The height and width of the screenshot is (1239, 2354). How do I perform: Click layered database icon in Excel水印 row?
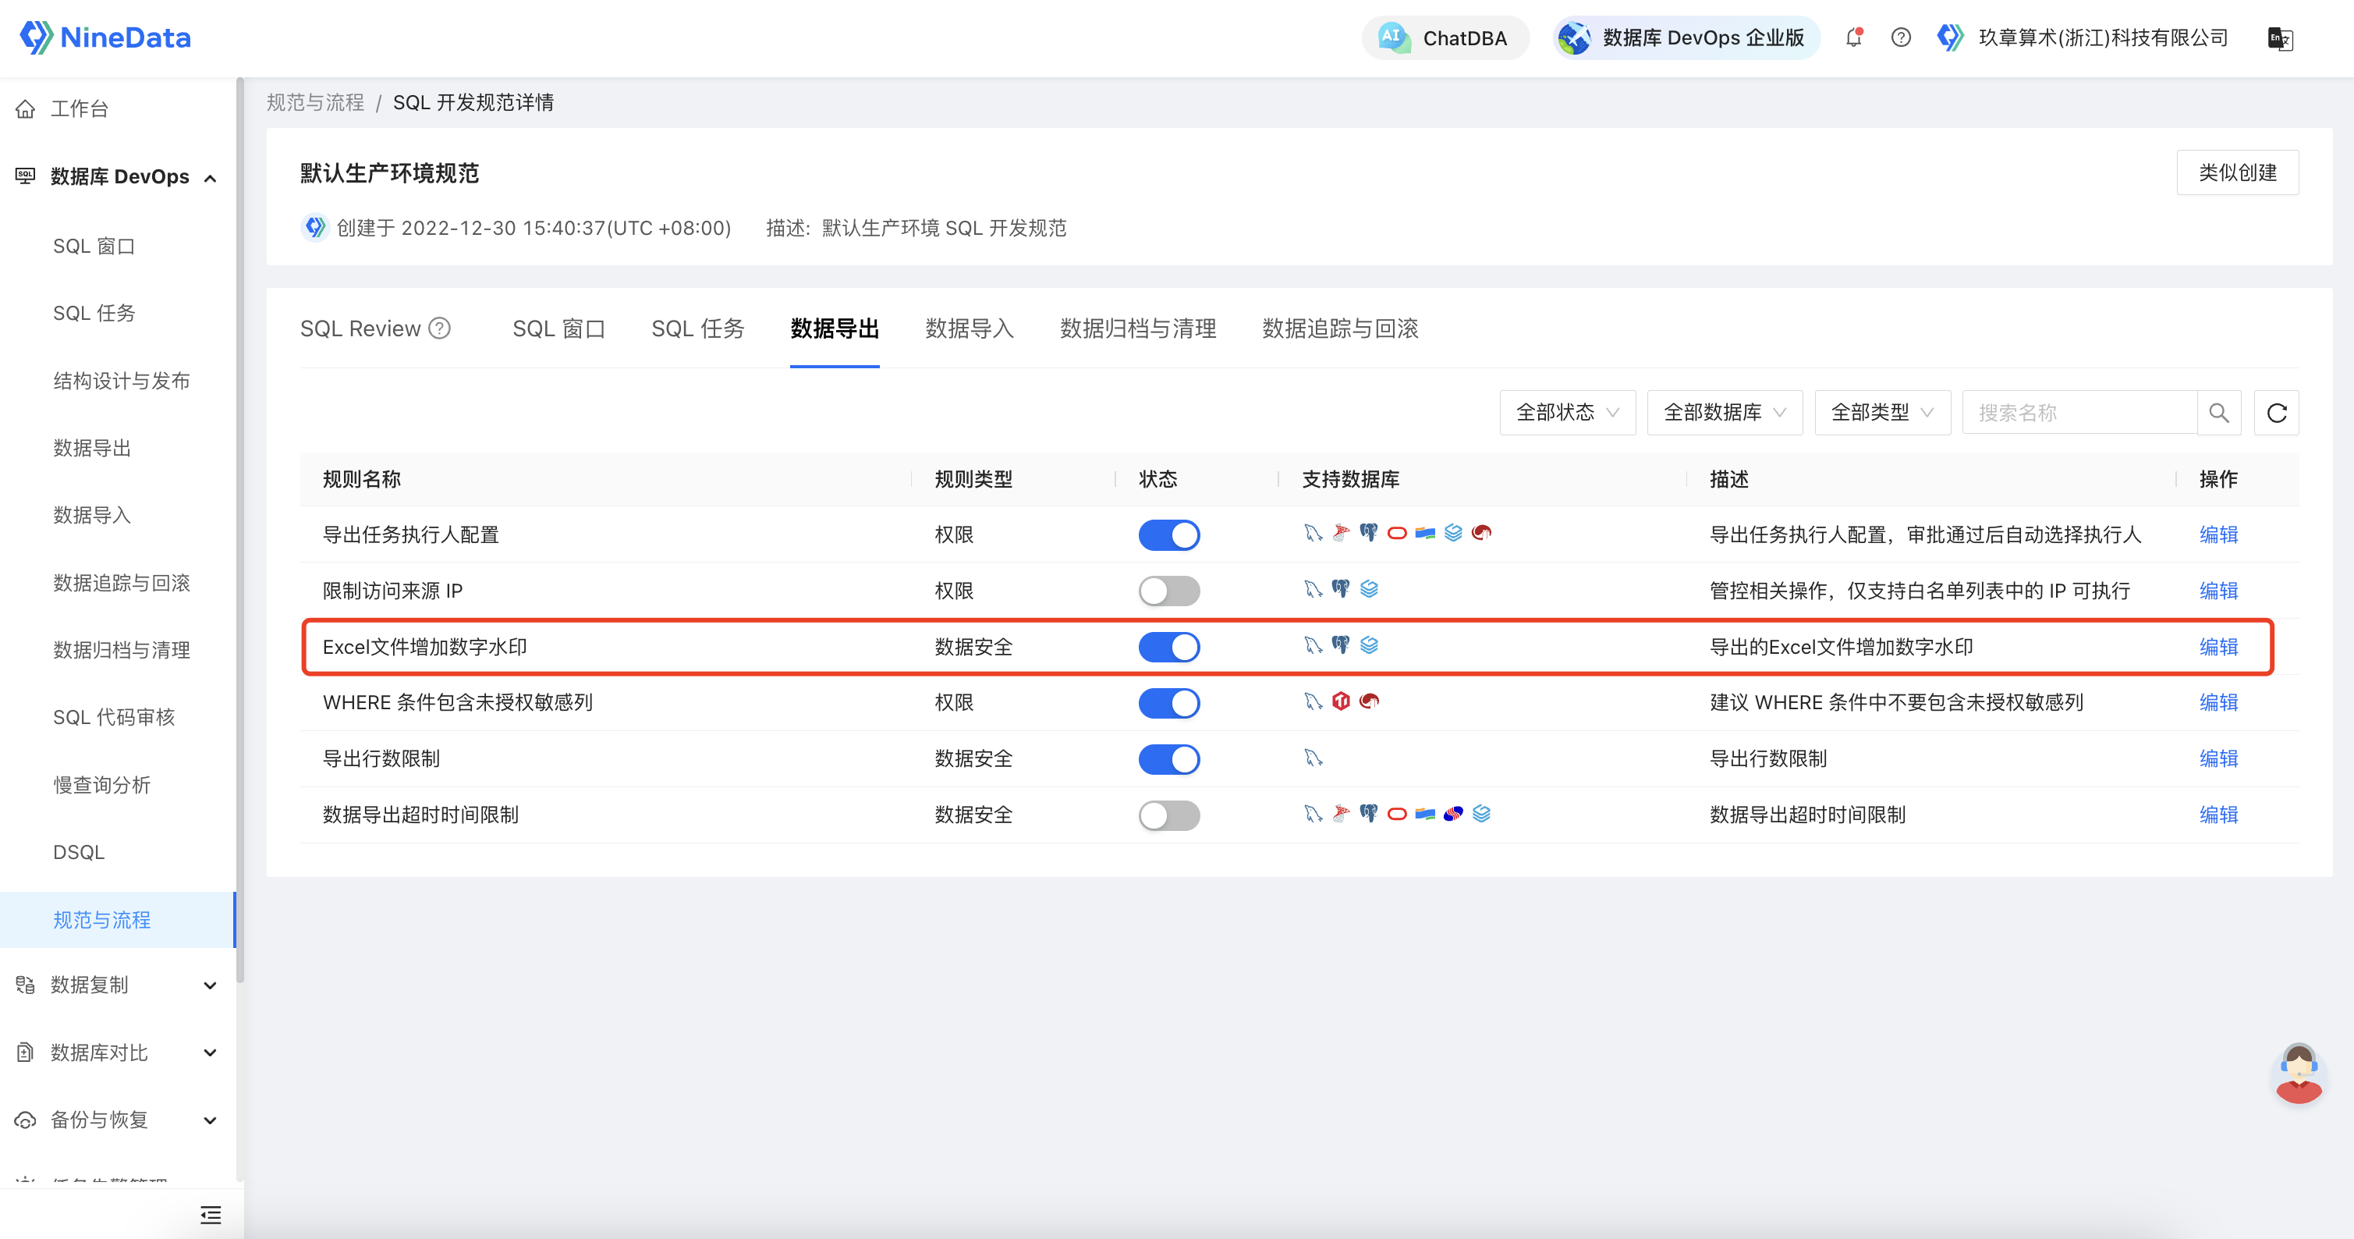pos(1369,645)
